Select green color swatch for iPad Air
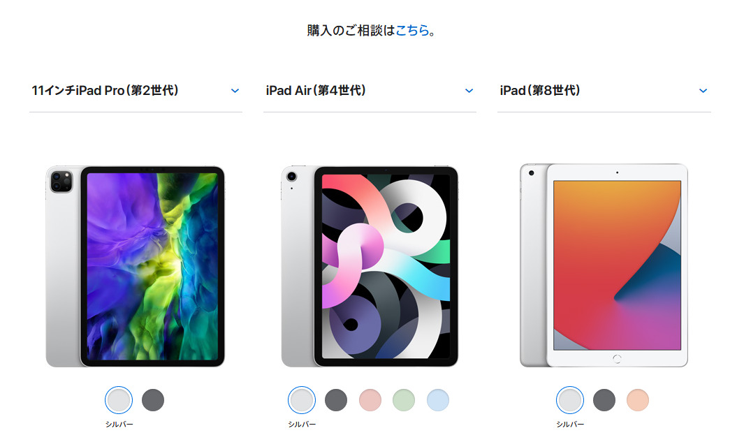744x442 pixels. point(404,400)
